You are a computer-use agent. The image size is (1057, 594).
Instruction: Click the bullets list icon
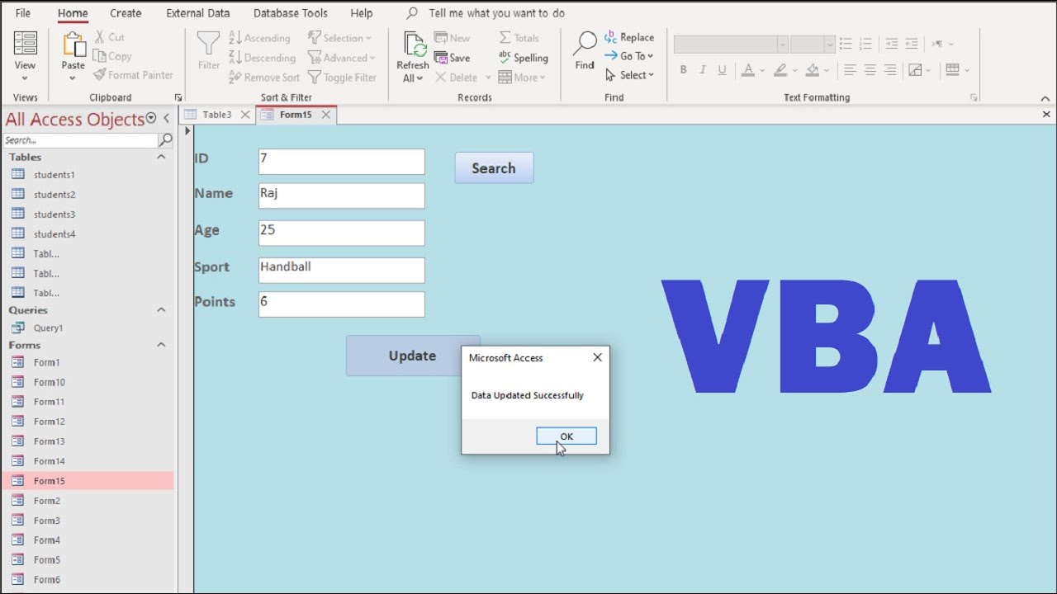[846, 44]
